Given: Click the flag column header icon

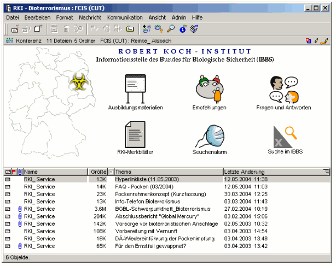Looking at the screenshot, I should [x=14, y=172].
